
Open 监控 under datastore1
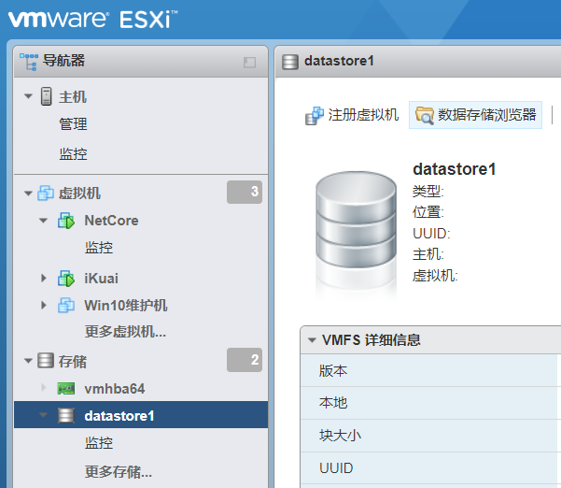coord(99,443)
